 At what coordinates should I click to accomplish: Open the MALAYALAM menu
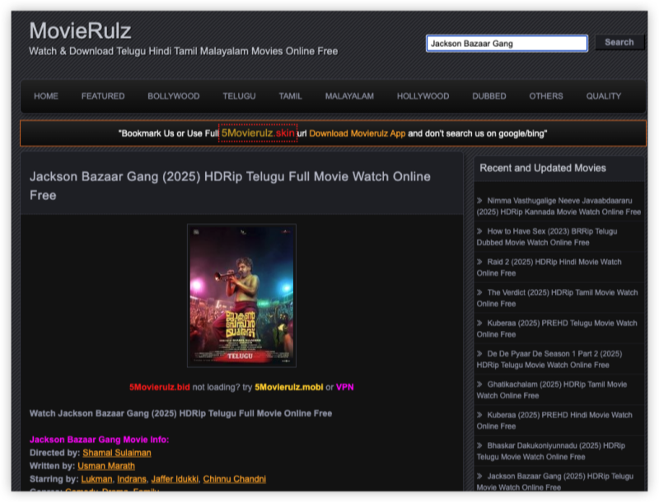point(349,96)
